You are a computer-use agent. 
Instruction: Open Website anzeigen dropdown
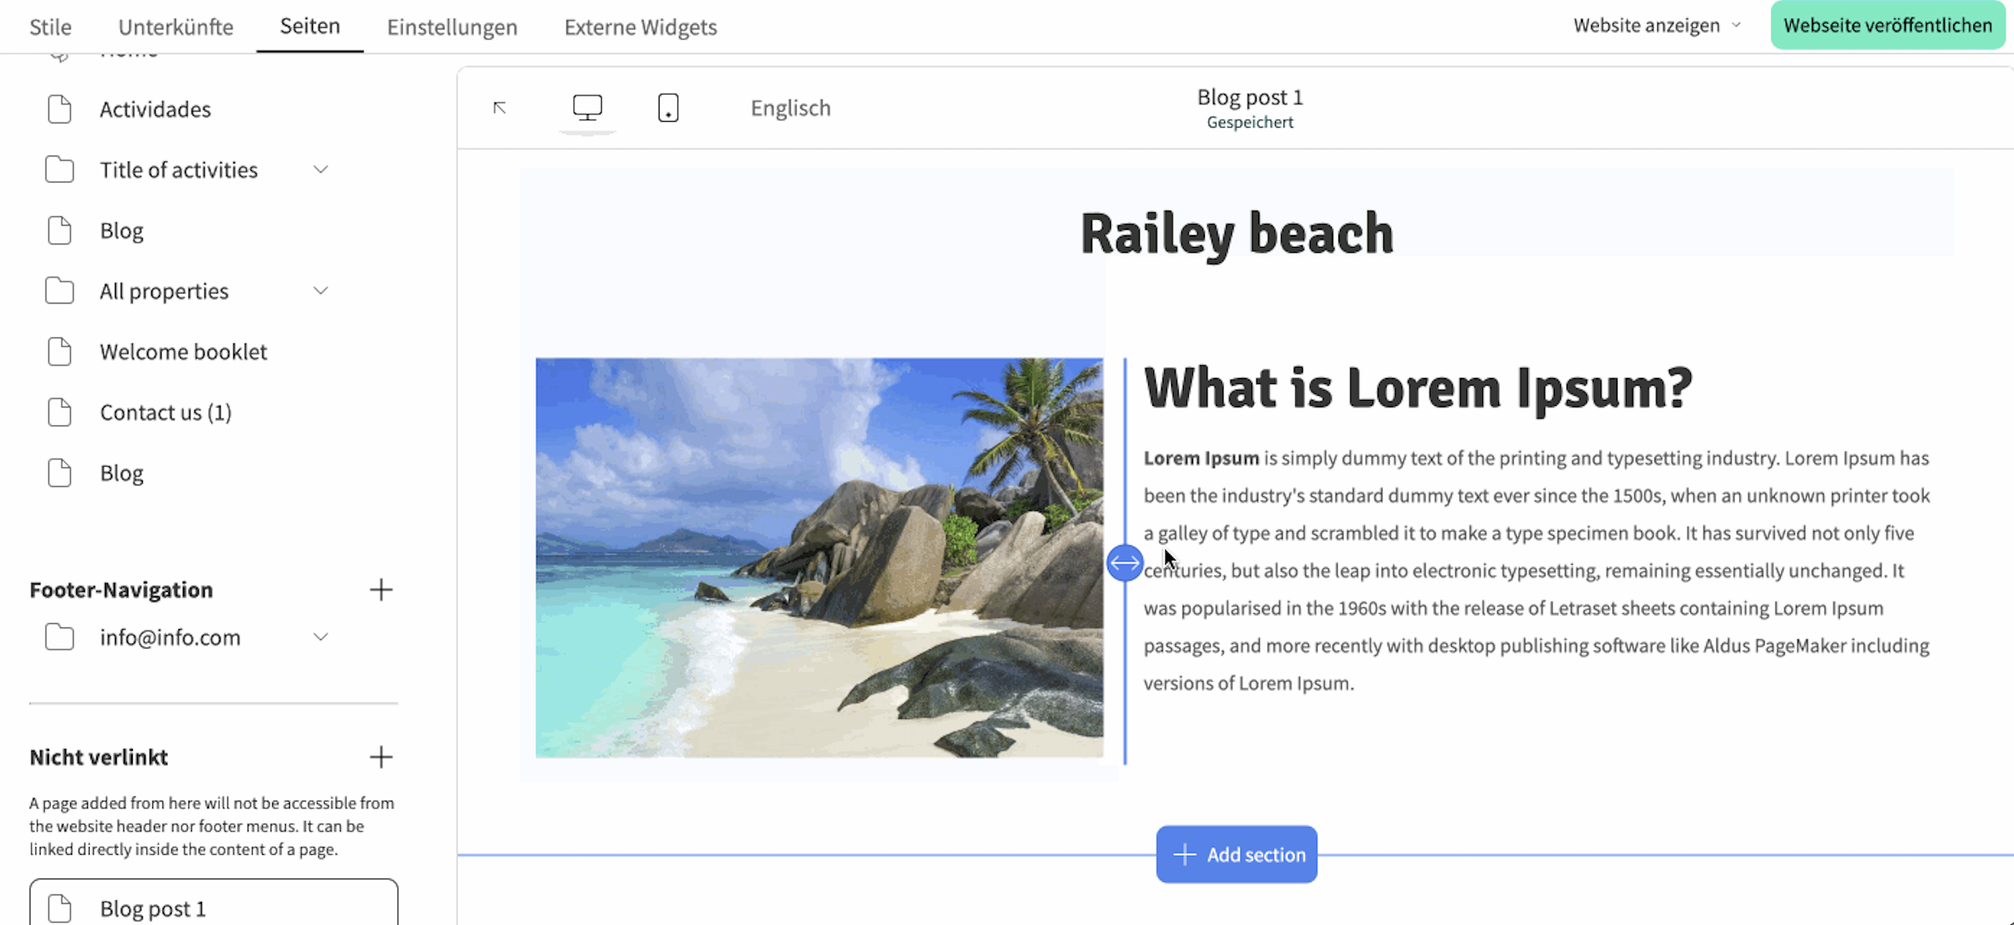(x=1657, y=25)
